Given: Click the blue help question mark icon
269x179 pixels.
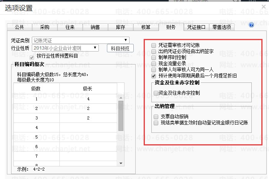Looking at the screenshot, I should click(251, 25).
